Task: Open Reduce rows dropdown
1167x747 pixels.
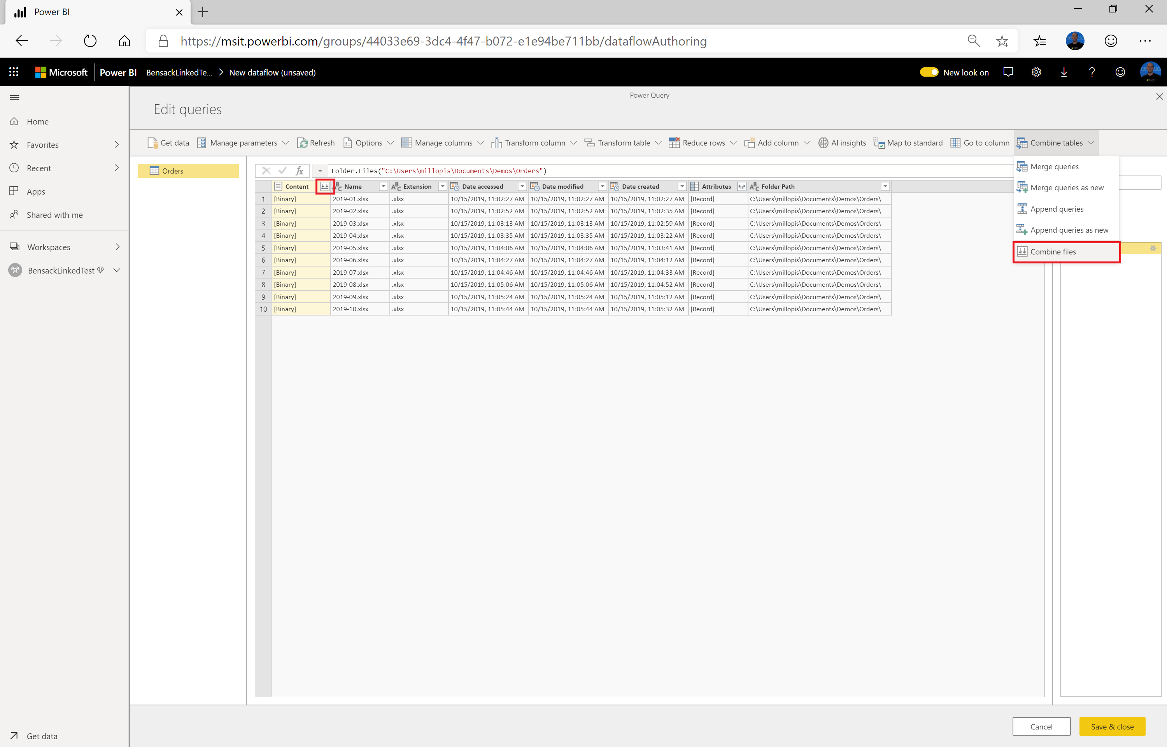Action: (703, 143)
